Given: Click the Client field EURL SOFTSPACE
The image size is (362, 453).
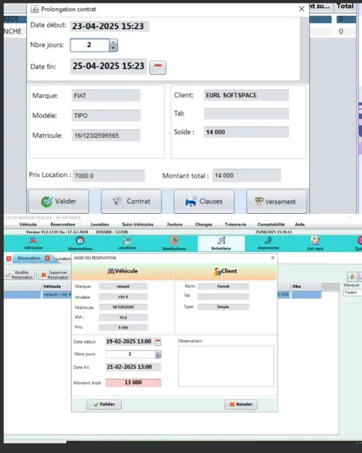Looking at the screenshot, I should [x=246, y=96].
